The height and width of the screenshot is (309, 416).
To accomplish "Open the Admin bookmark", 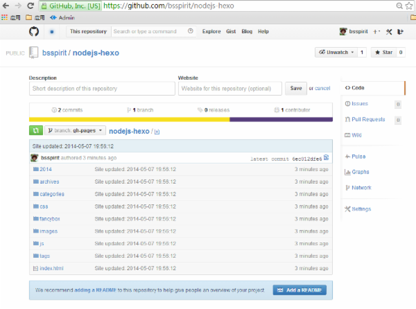I will (62, 18).
